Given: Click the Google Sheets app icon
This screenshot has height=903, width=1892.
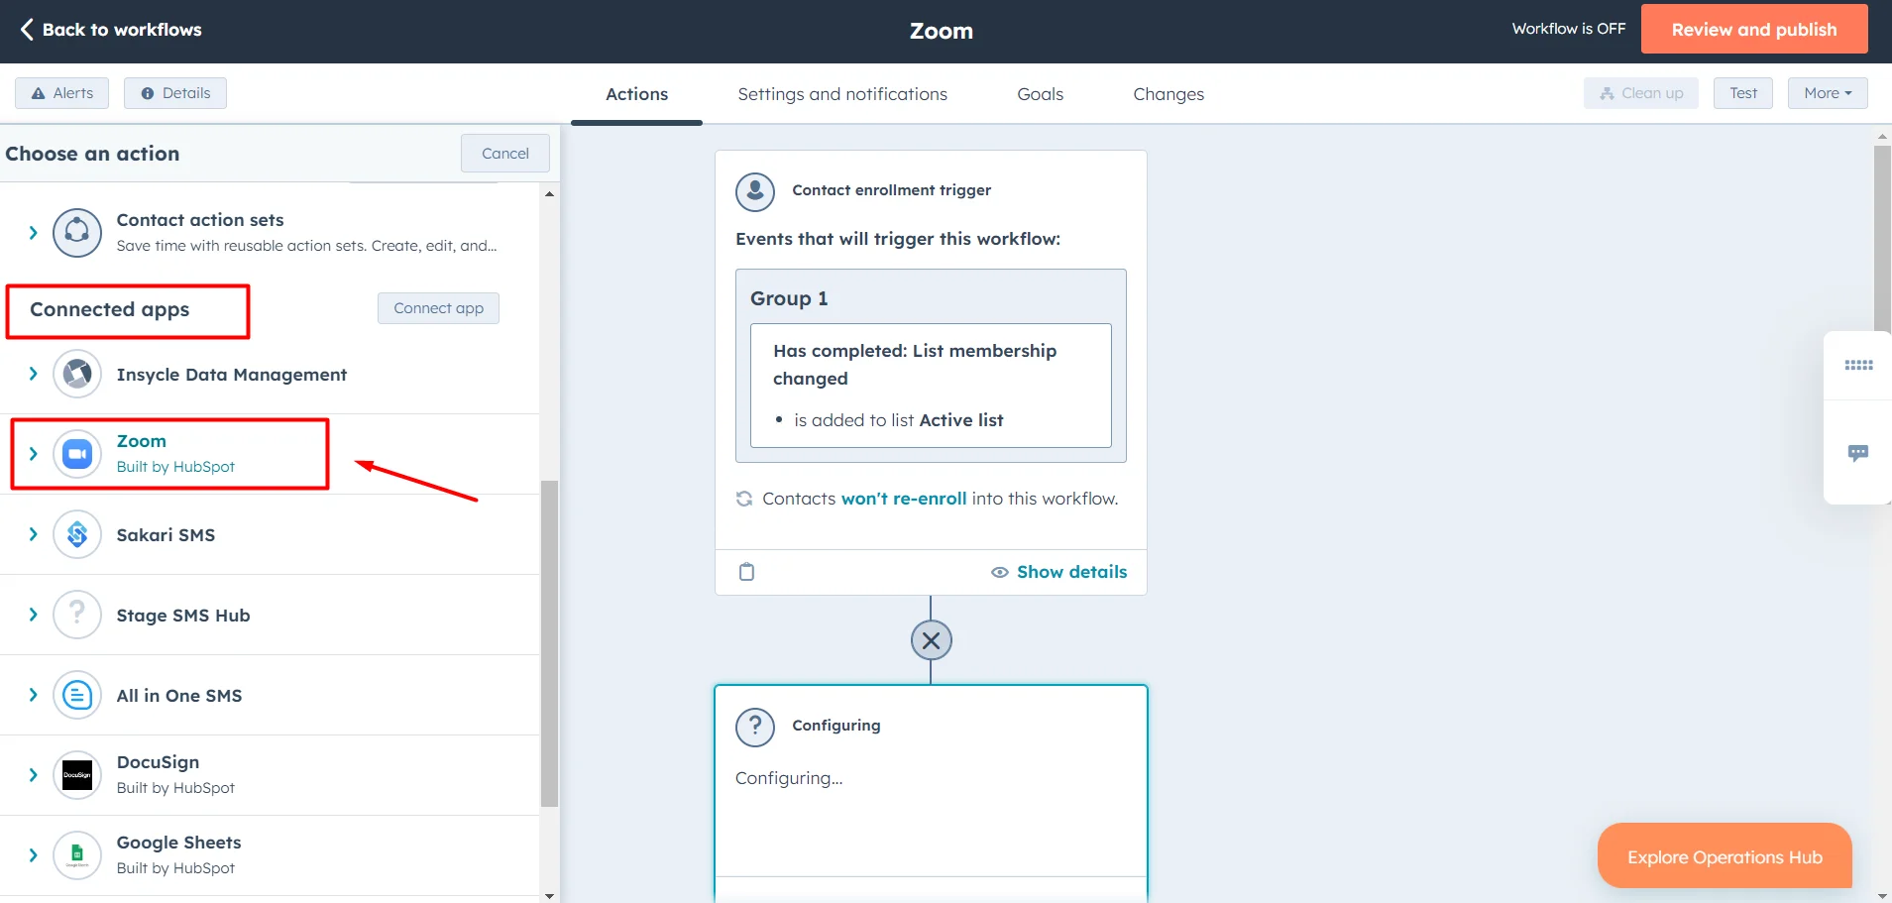Looking at the screenshot, I should [x=76, y=853].
